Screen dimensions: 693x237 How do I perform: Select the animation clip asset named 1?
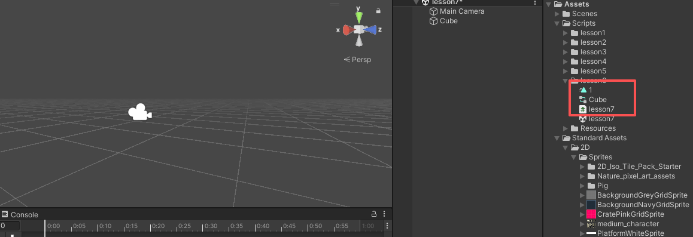(586, 90)
